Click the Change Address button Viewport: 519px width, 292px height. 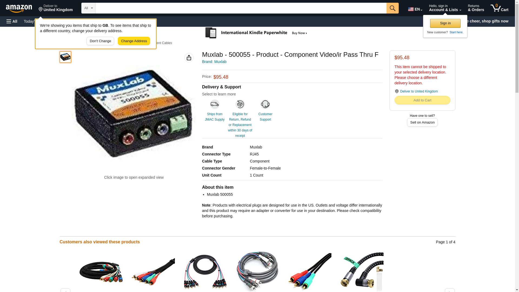point(134,41)
